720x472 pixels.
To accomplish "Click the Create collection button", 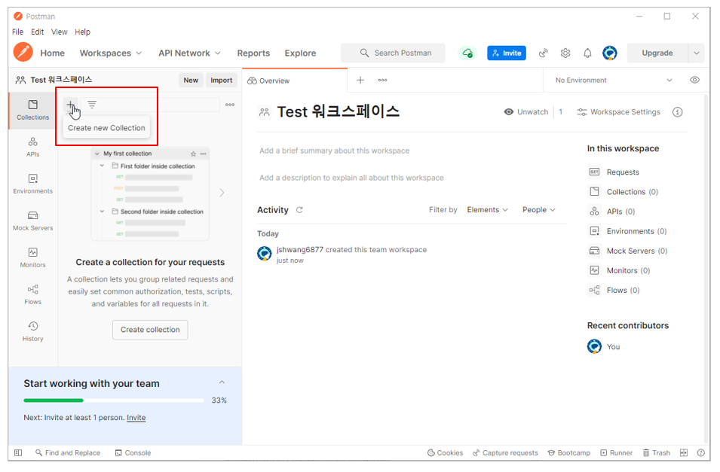I will [x=150, y=330].
